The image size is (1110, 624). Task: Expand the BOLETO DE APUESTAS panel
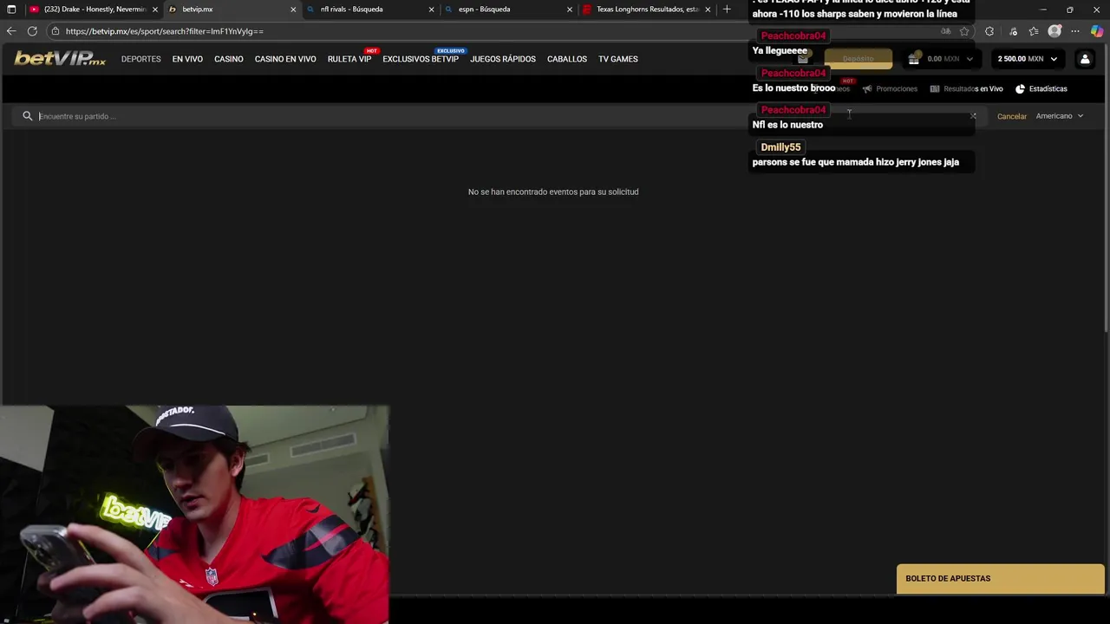[x=1001, y=579]
